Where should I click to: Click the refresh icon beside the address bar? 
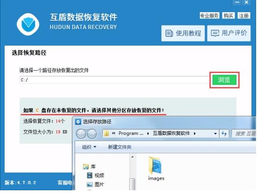click(x=224, y=134)
